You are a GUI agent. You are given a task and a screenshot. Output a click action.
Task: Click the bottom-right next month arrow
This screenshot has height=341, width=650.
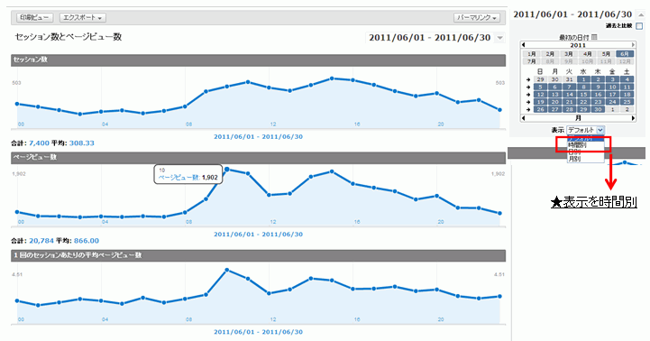coord(633,118)
